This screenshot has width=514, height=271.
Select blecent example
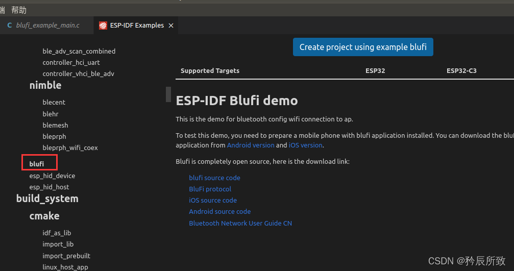[54, 102]
